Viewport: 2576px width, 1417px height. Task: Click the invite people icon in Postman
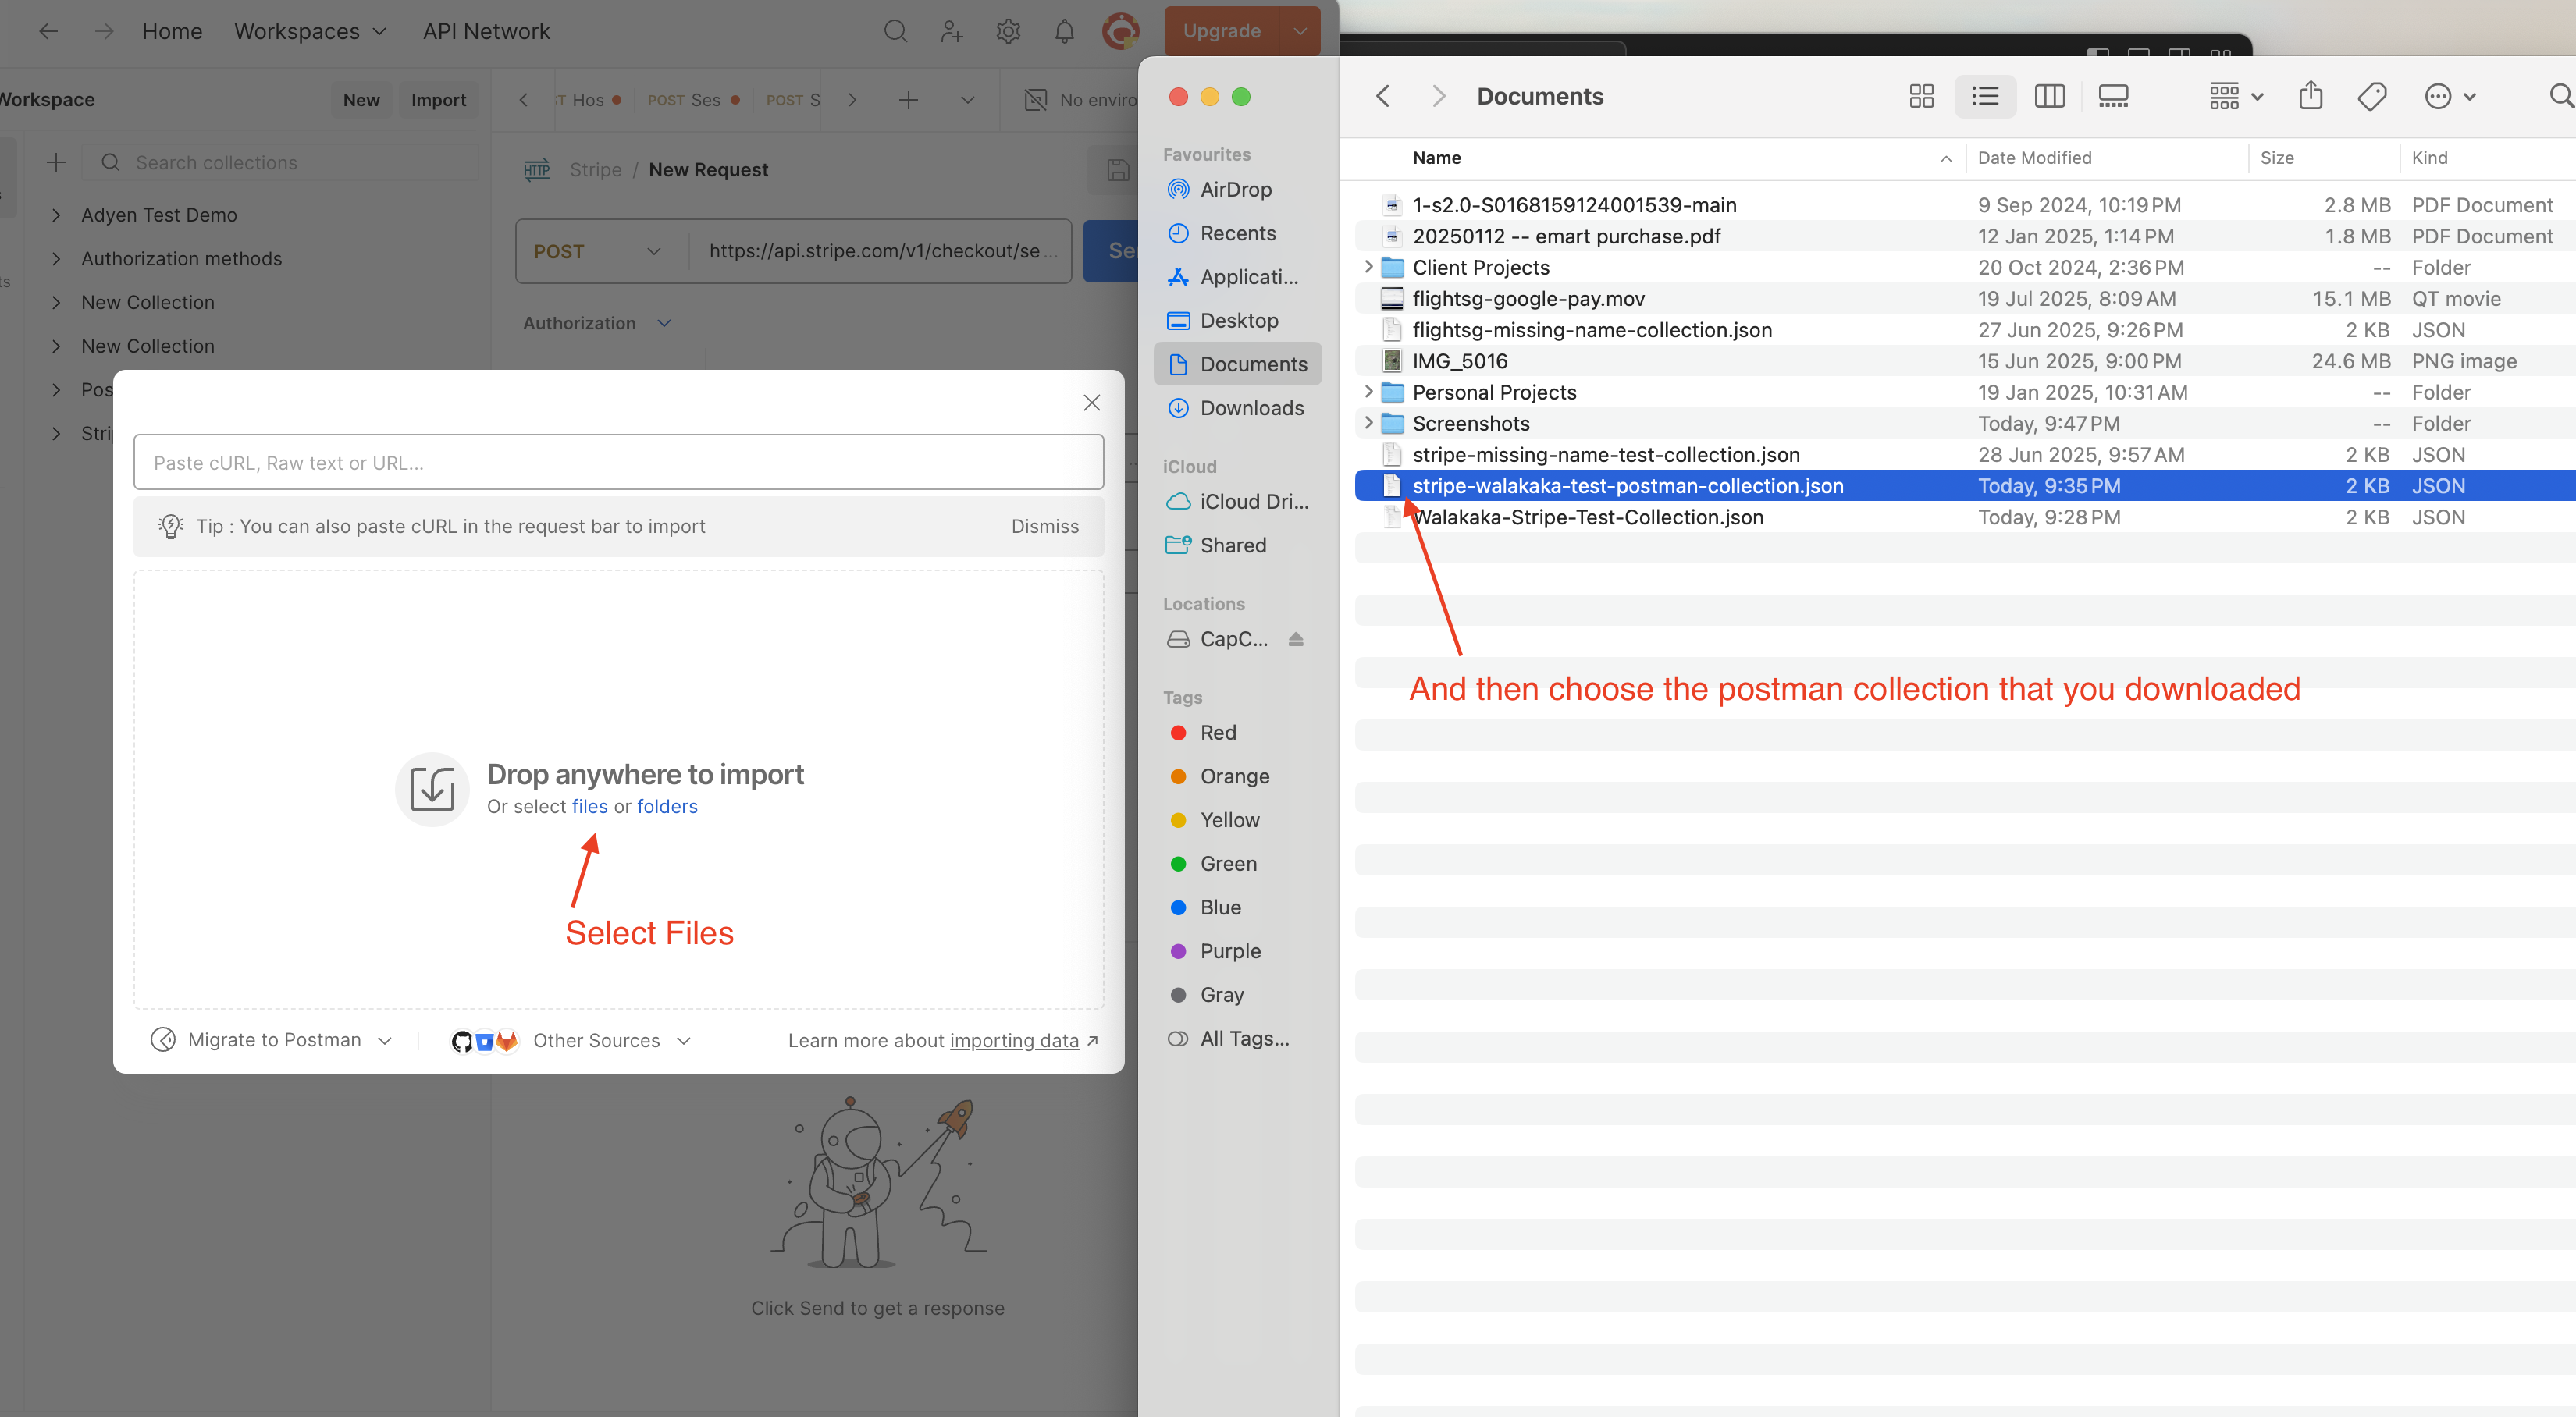point(951,31)
